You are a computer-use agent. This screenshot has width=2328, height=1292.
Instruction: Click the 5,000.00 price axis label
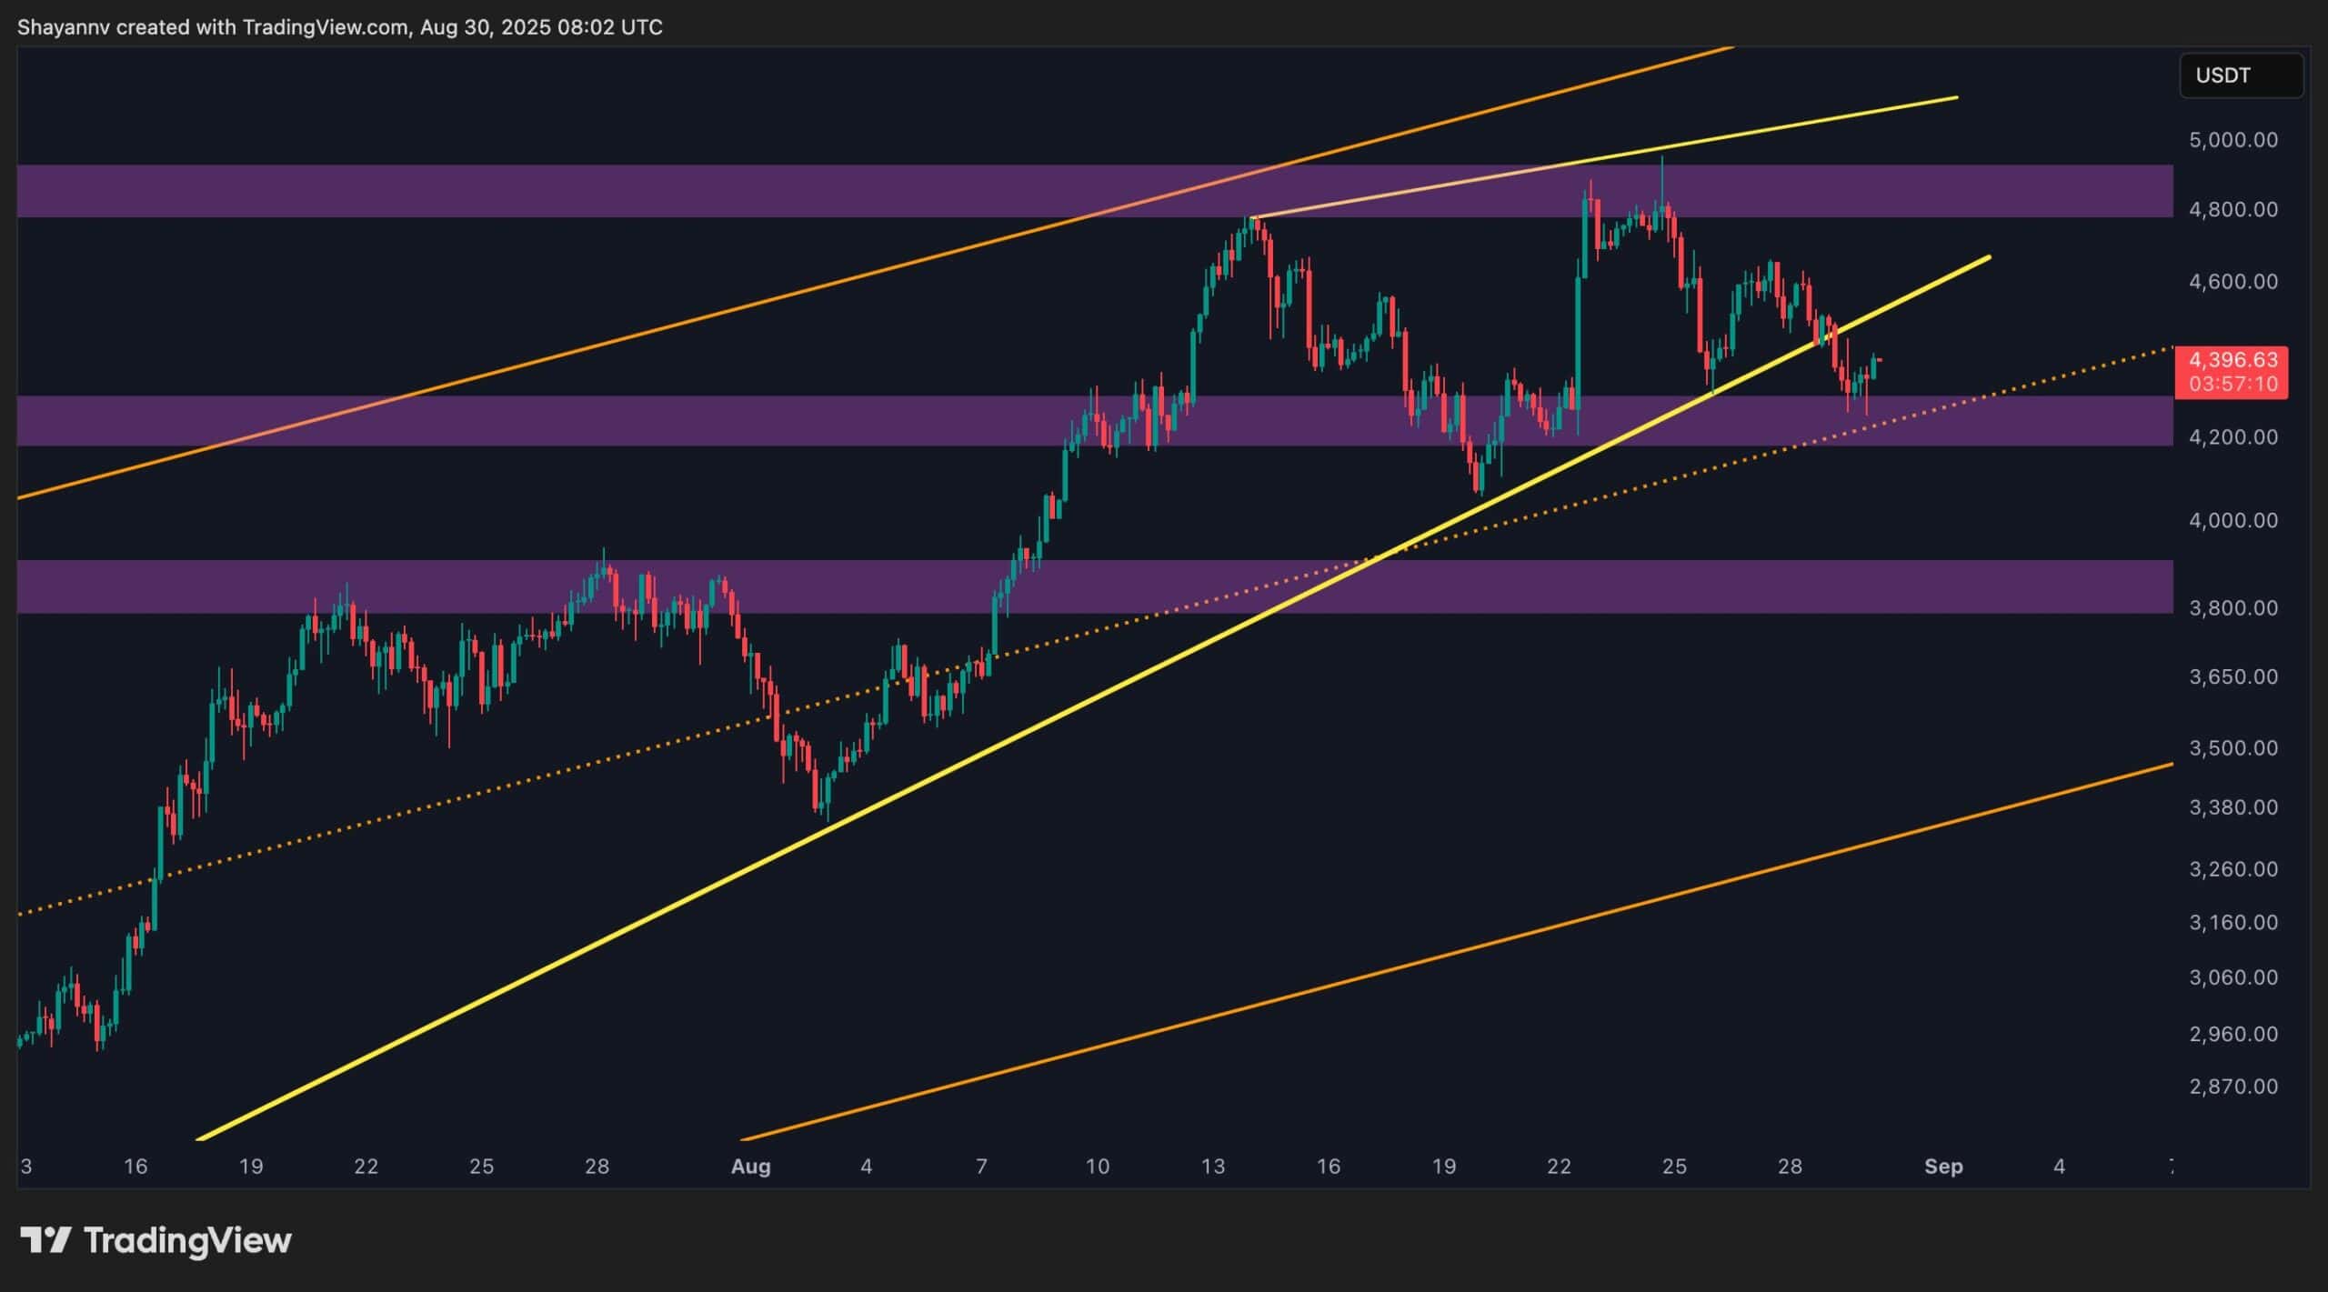point(2233,140)
